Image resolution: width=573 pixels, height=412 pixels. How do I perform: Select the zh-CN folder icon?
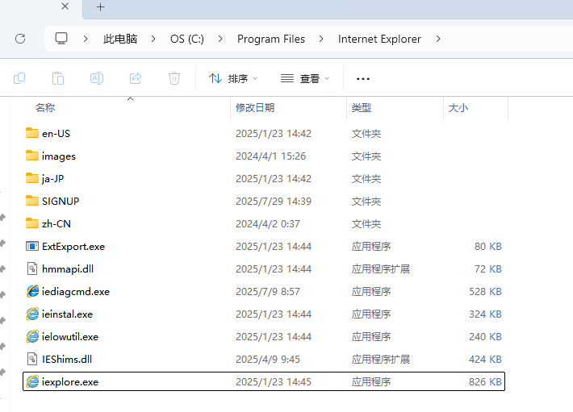coord(32,223)
